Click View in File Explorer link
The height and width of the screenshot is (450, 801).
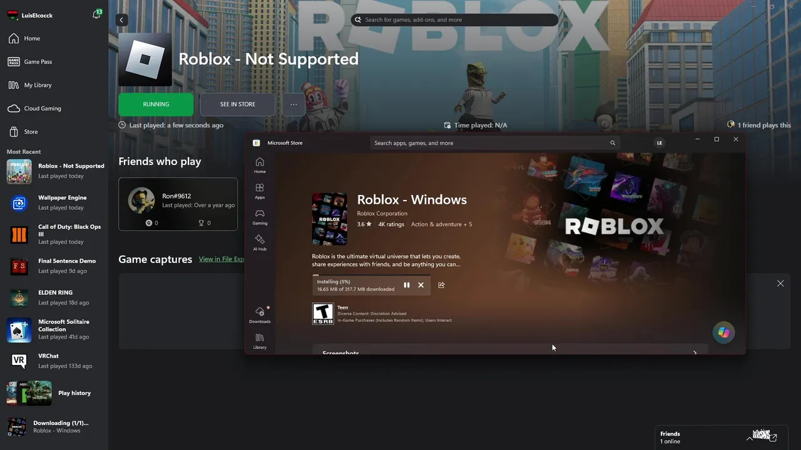[x=222, y=259]
